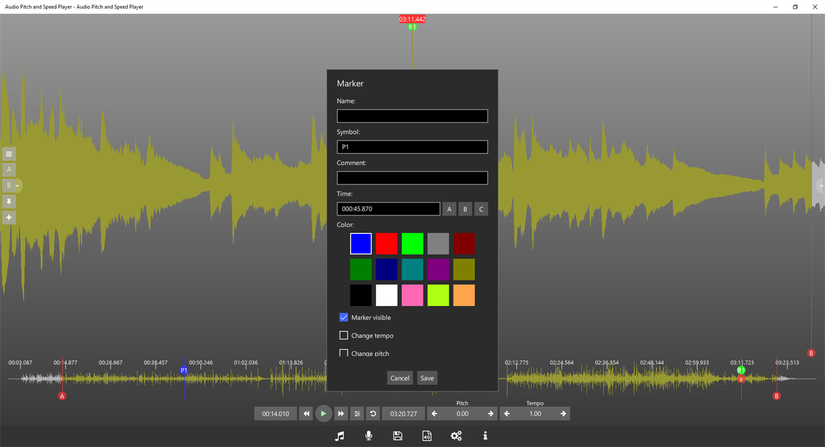825x447 pixels.
Task: Click the red B marker below the overview waveform
Action: tap(777, 396)
